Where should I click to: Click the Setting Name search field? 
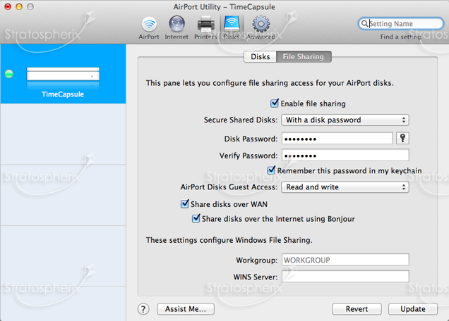(401, 23)
